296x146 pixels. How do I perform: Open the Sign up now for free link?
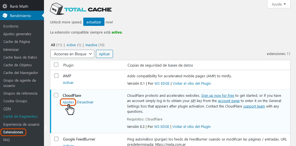tap(217, 96)
